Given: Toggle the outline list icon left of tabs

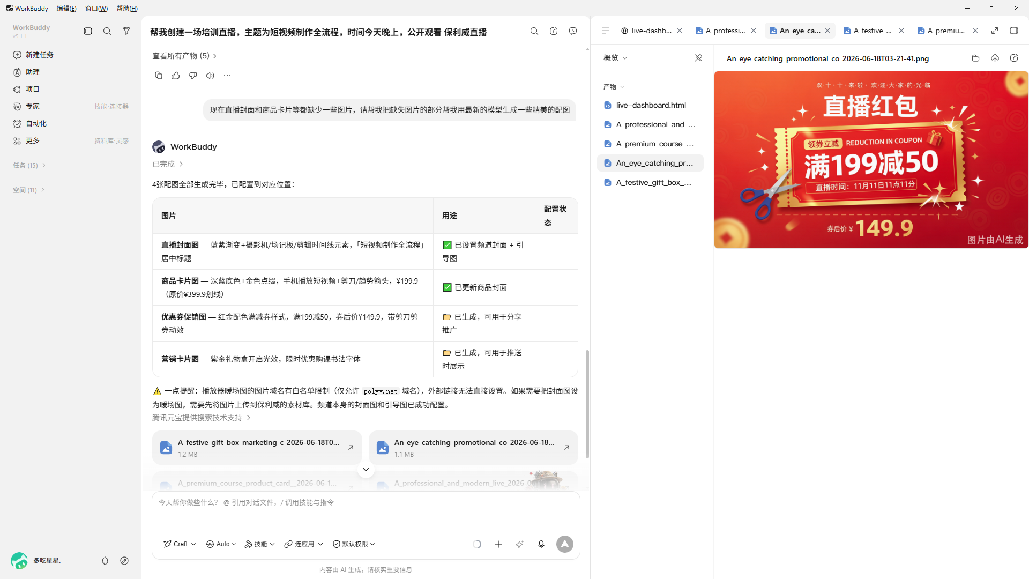Looking at the screenshot, I should [x=606, y=31].
